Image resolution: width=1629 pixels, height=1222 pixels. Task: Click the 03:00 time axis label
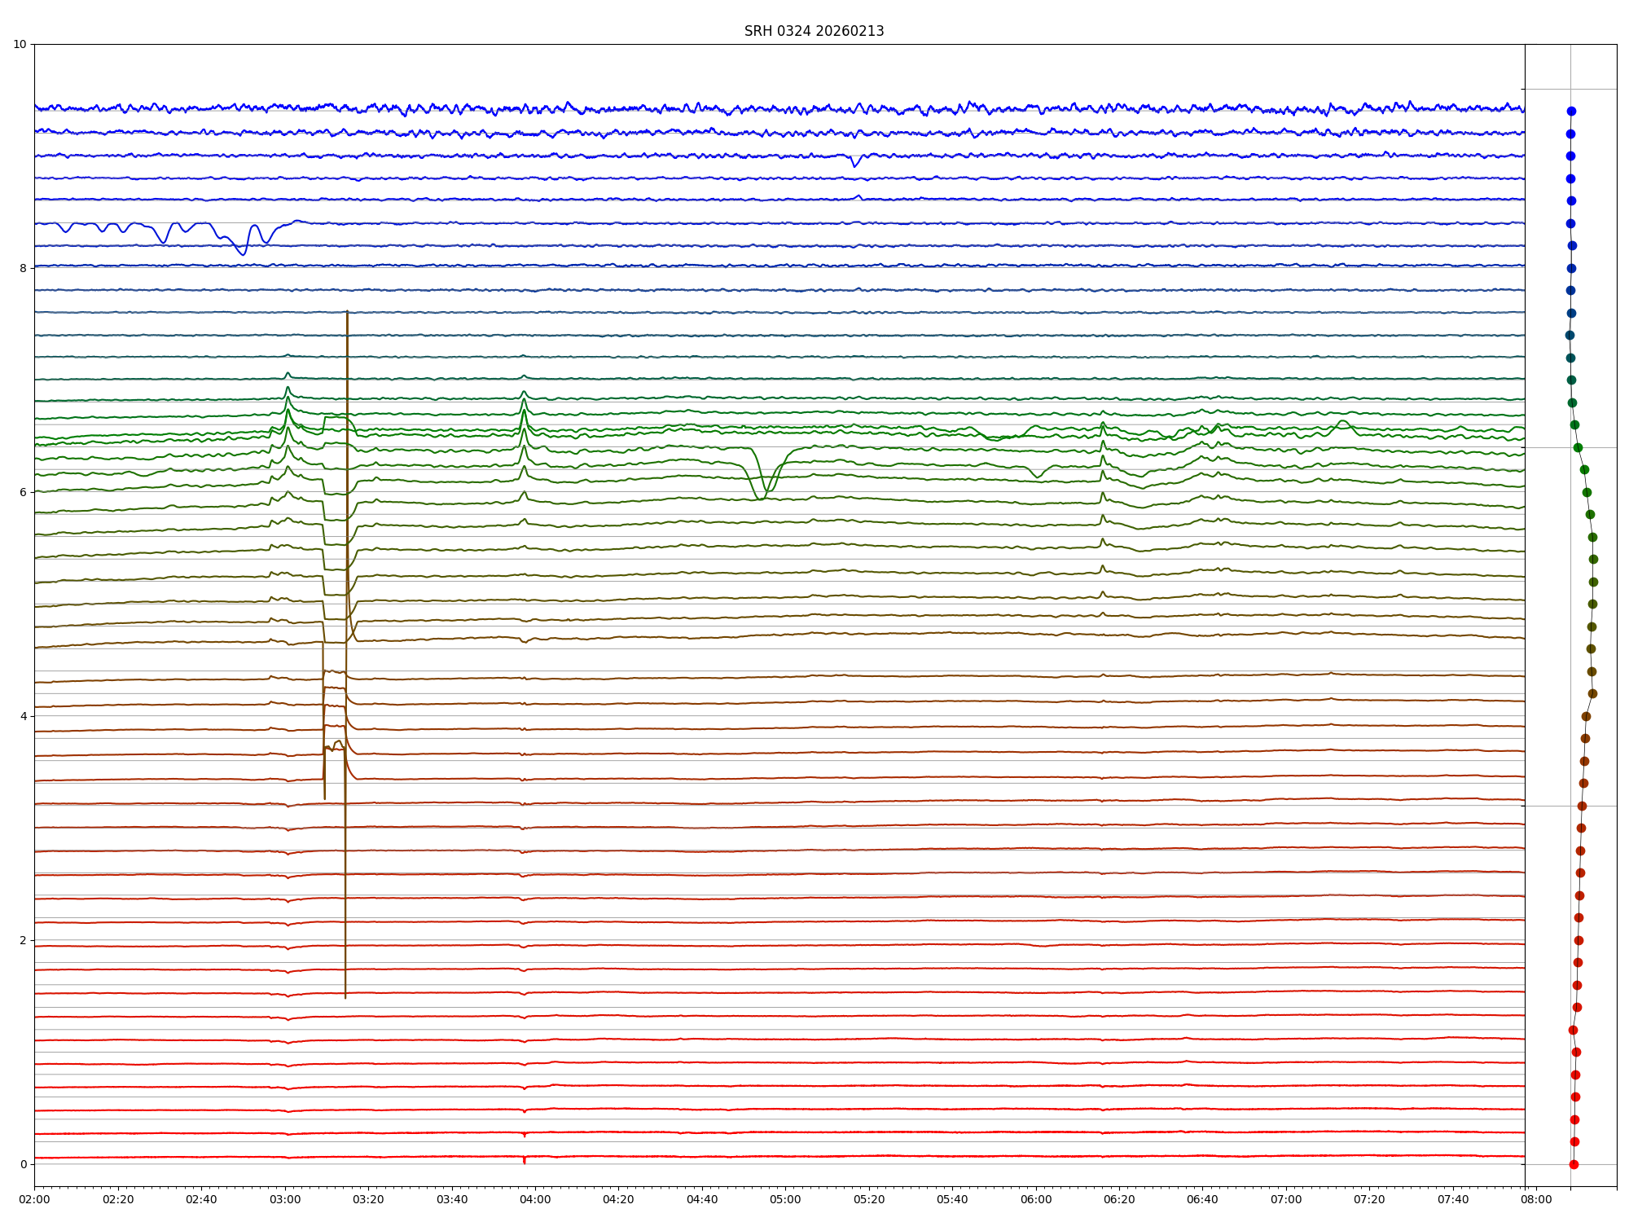click(285, 1199)
